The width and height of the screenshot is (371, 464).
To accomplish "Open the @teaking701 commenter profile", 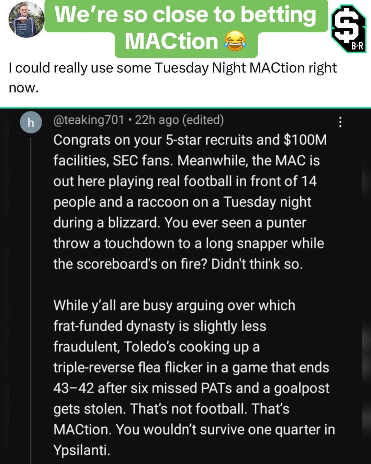I will 88,120.
